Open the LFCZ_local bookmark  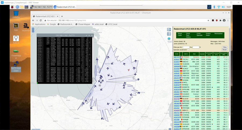pyautogui.click(x=111, y=24)
